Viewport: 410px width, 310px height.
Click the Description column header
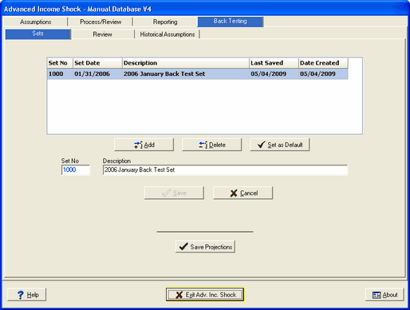click(x=186, y=63)
